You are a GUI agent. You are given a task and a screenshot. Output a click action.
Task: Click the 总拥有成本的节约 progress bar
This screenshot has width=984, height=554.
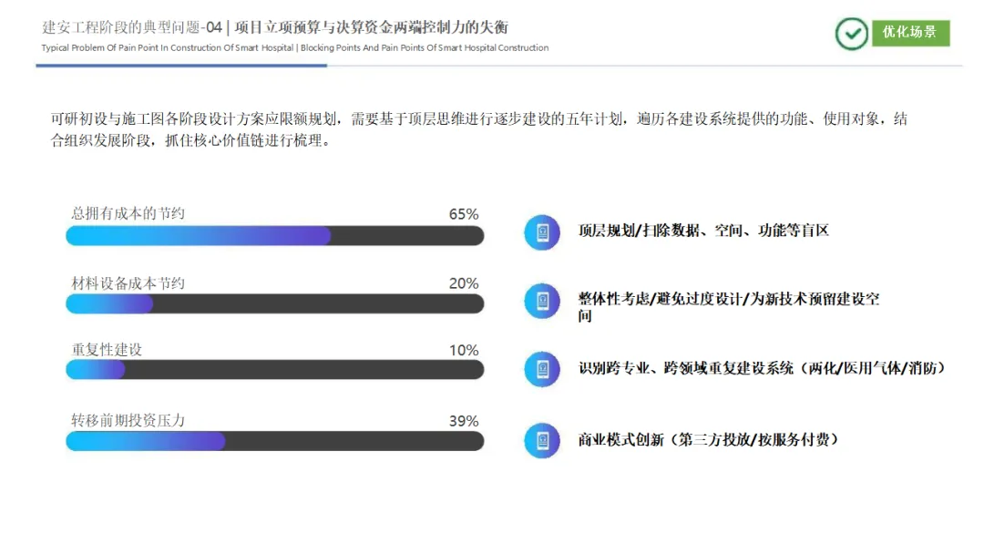275,236
